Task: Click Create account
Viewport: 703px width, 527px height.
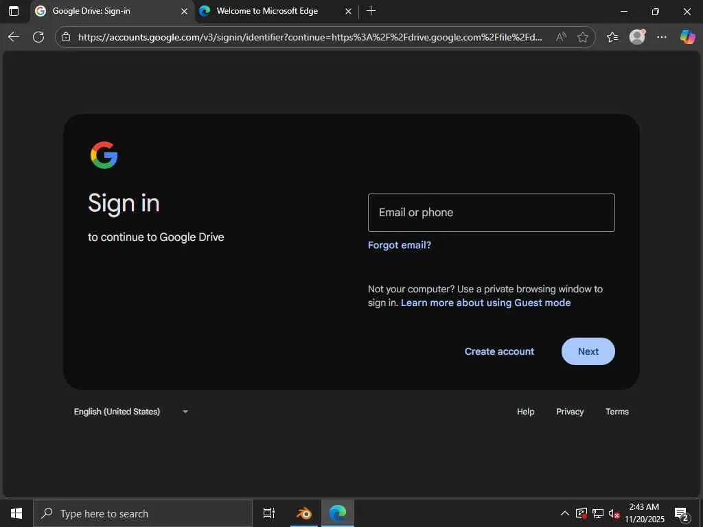Action: [x=499, y=351]
